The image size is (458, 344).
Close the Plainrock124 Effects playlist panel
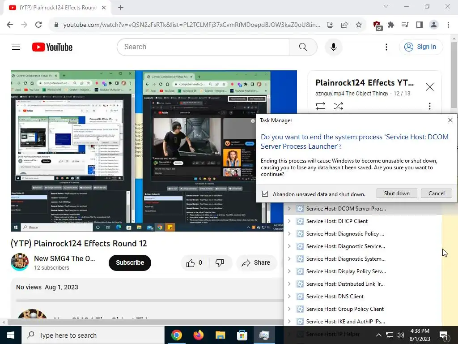(429, 87)
